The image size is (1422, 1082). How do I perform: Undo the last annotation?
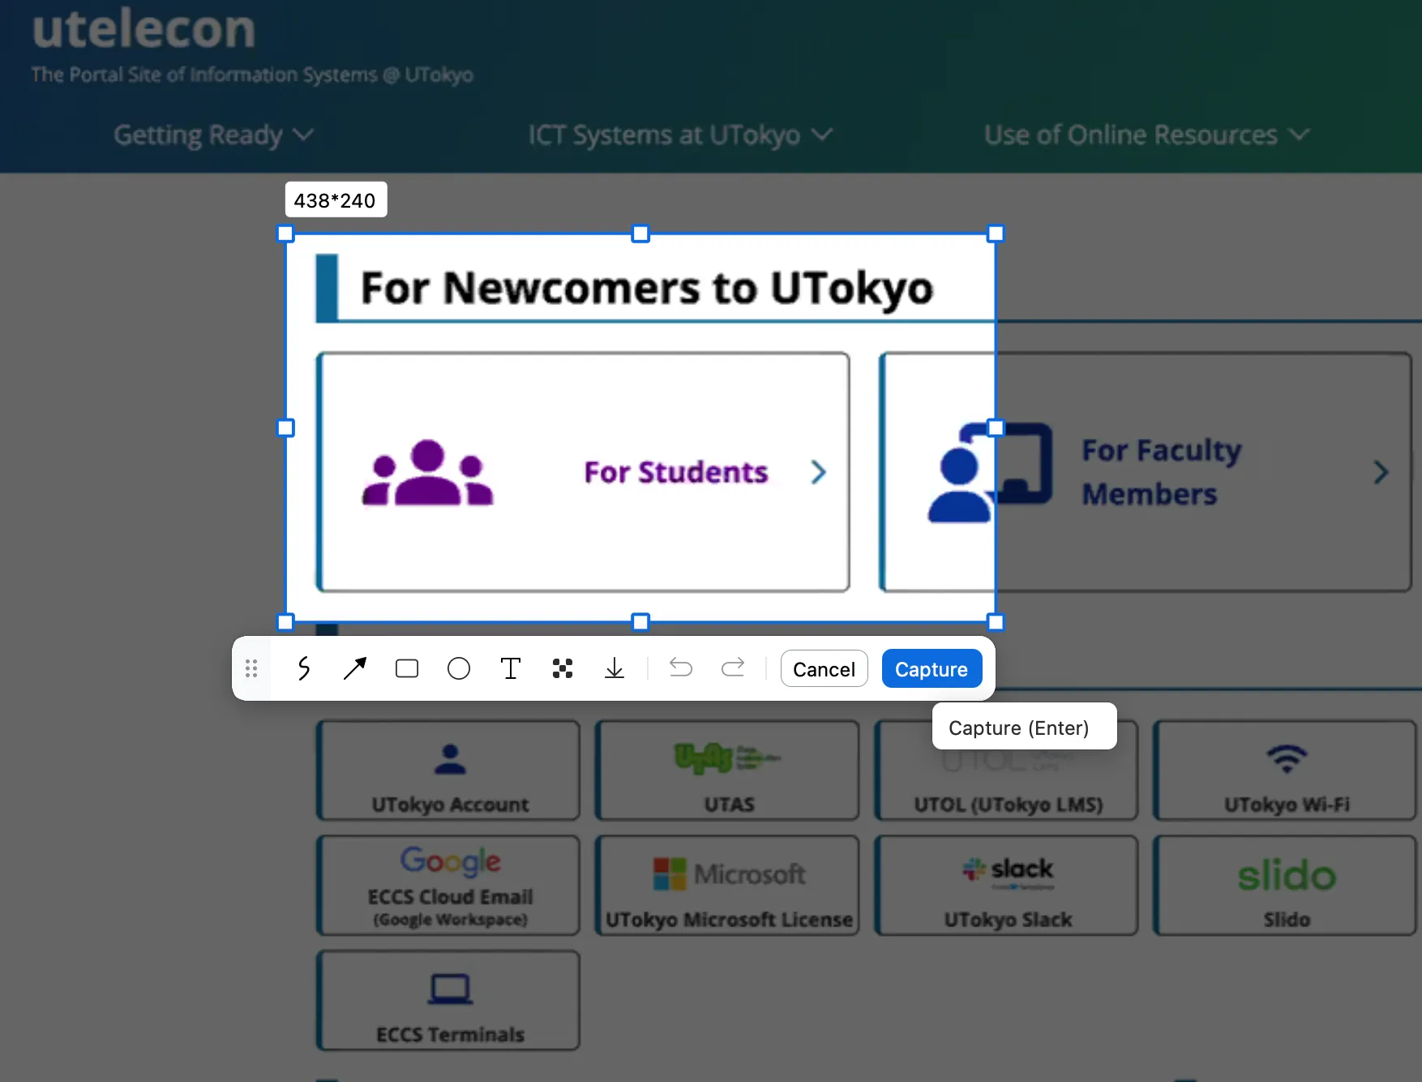coord(681,668)
